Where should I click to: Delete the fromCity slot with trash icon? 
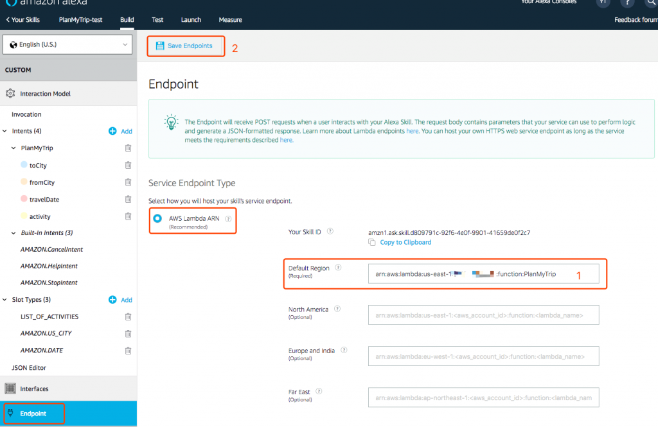pos(128,182)
